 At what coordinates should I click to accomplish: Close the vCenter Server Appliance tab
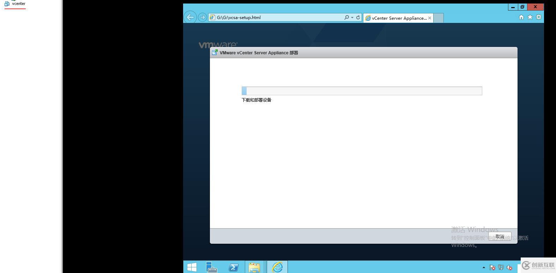point(430,18)
